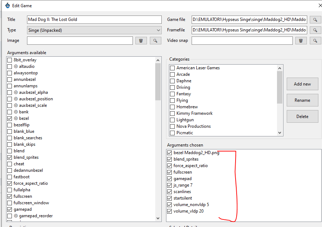Uncheck force_aspect_ratio in Arguments available
Screen dimensions: 322x227
(9, 183)
